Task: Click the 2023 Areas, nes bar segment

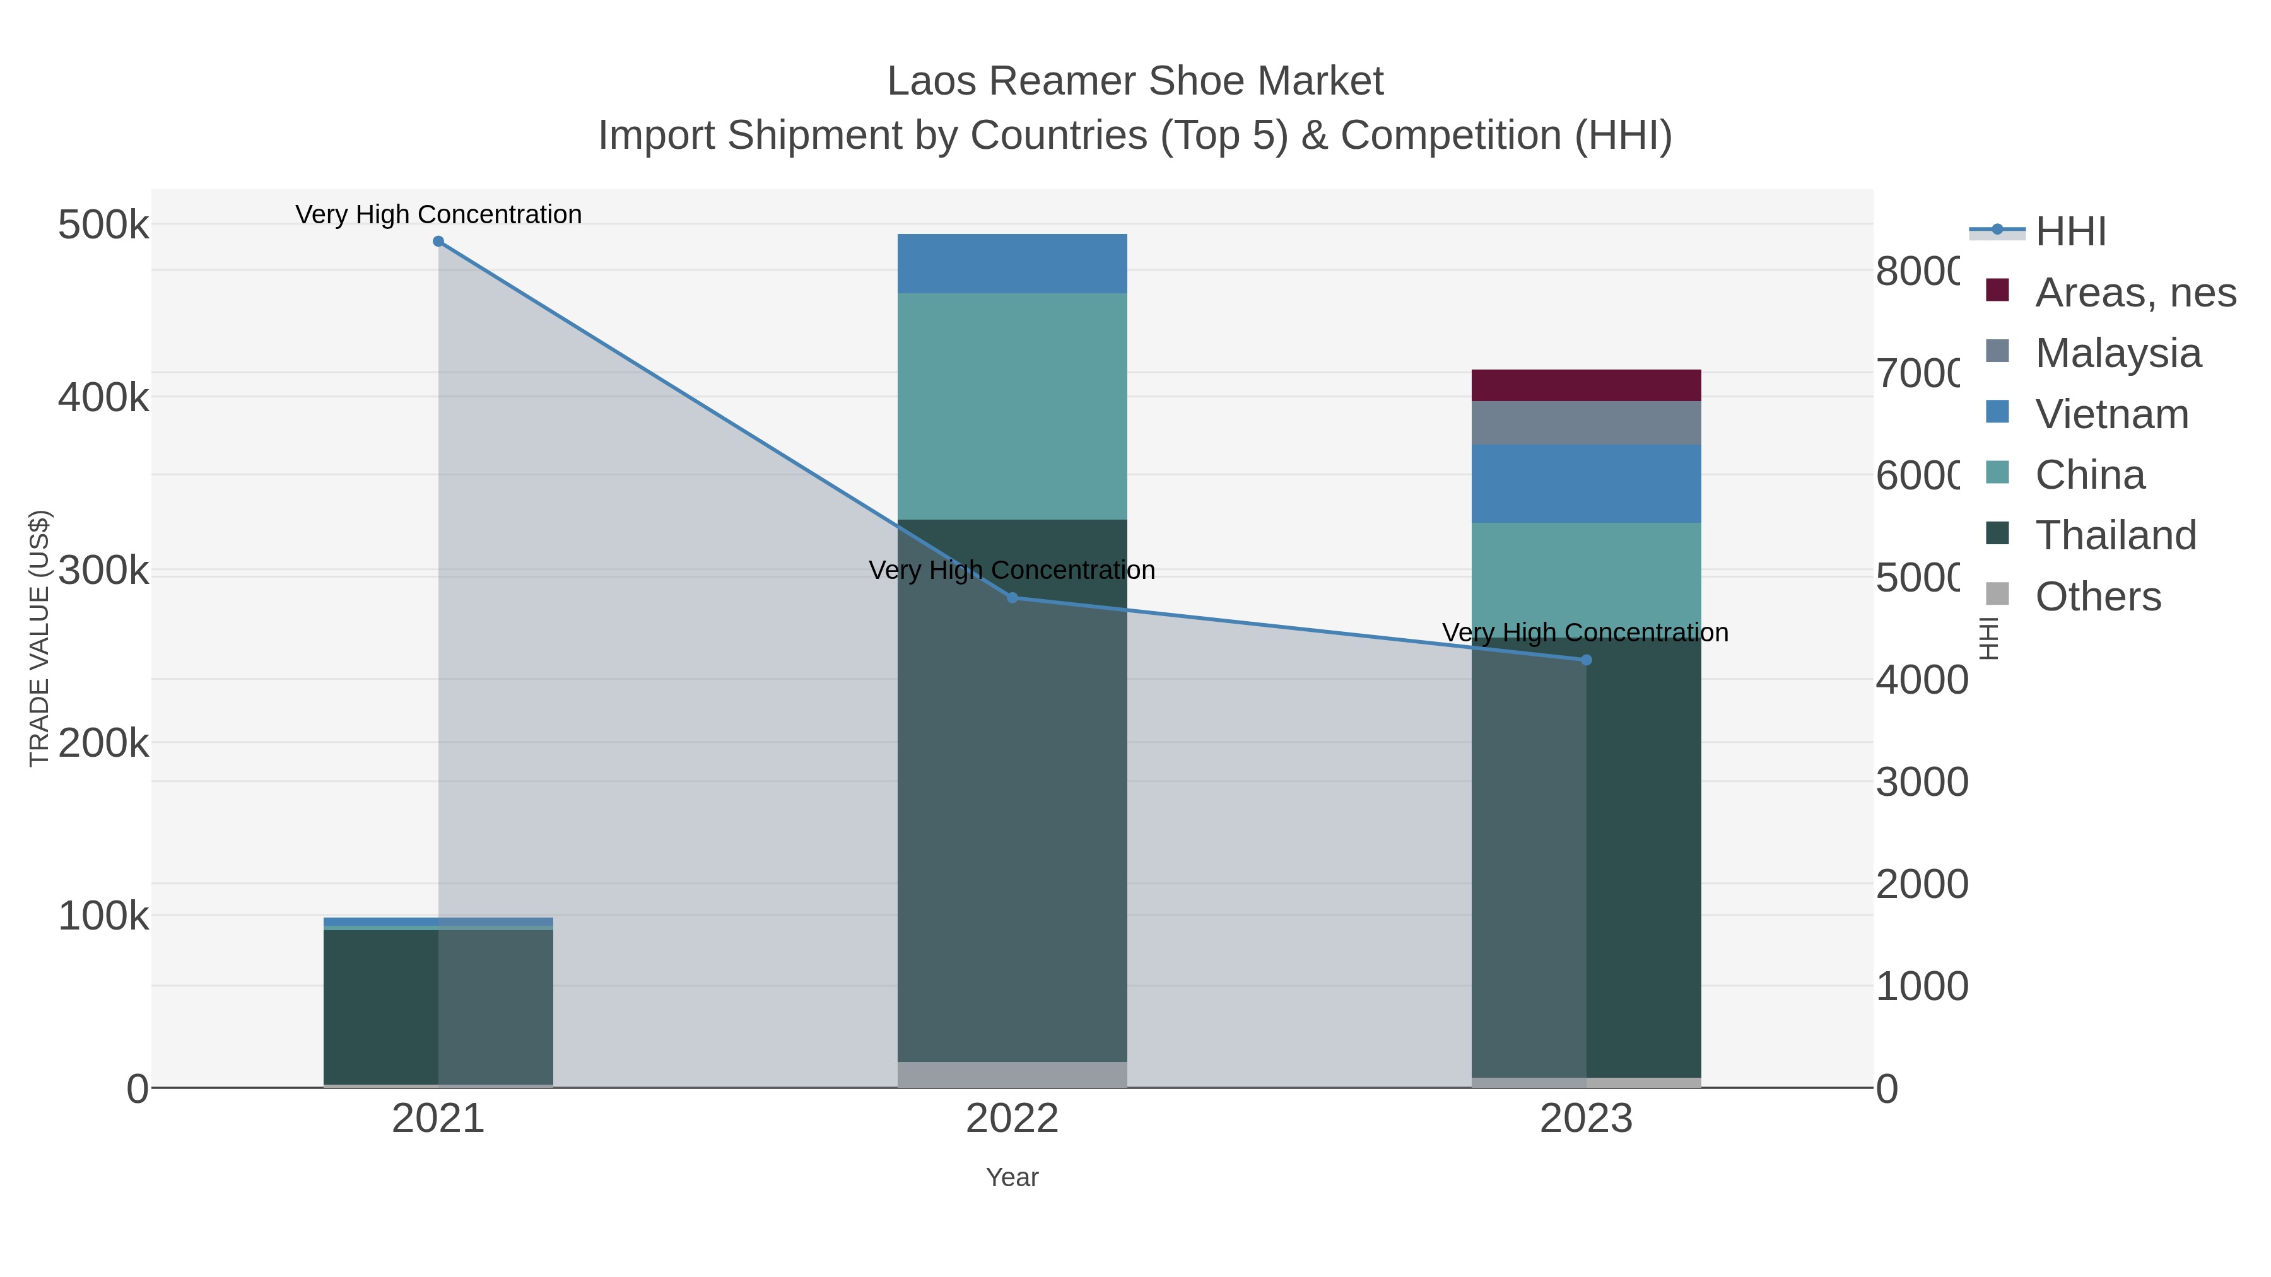Action: click(1586, 386)
